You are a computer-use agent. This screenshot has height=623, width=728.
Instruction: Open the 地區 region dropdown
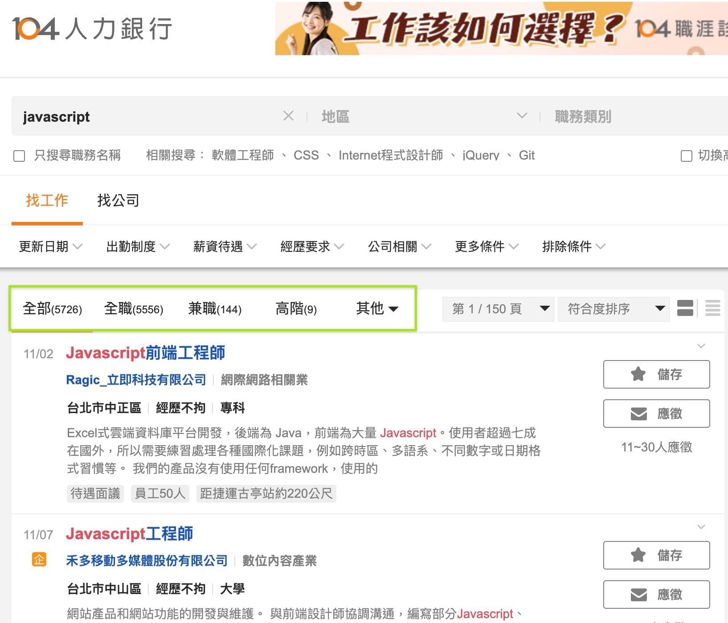click(423, 116)
